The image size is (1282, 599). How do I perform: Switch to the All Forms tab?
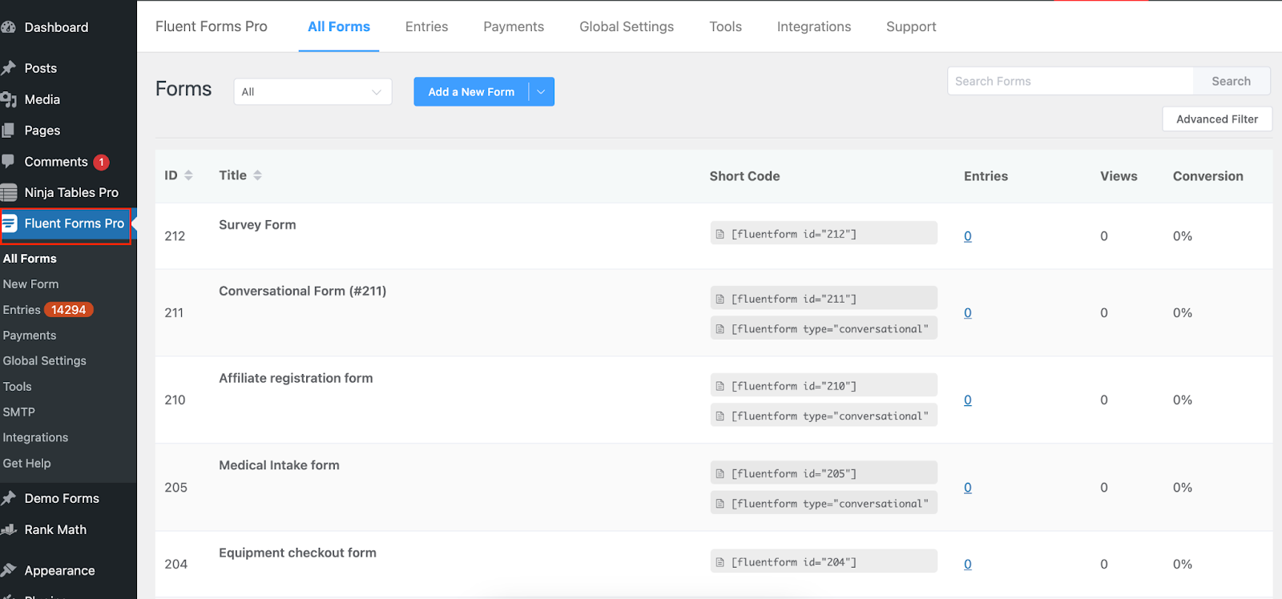coord(339,26)
